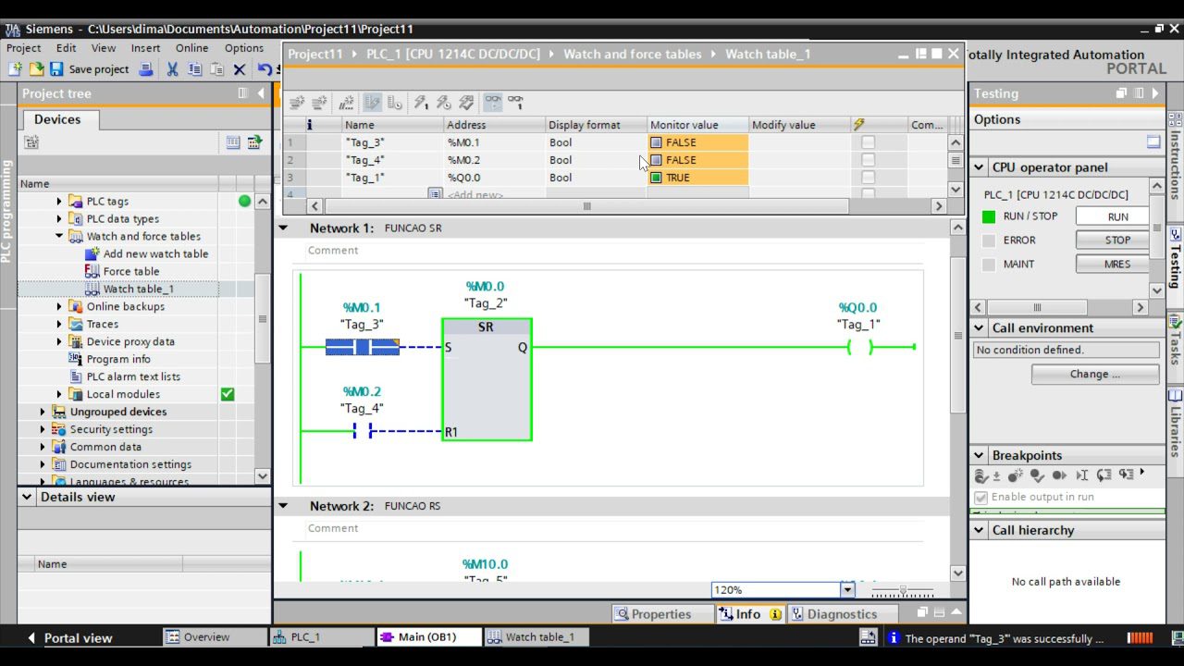The height and width of the screenshot is (666, 1184).
Task: Click the tree view options table icon
Action: coord(233,142)
